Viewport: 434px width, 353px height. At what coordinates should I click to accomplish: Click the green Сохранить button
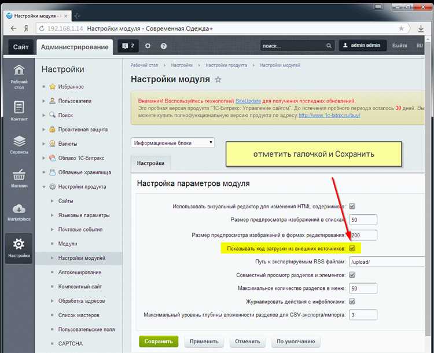pyautogui.click(x=159, y=341)
